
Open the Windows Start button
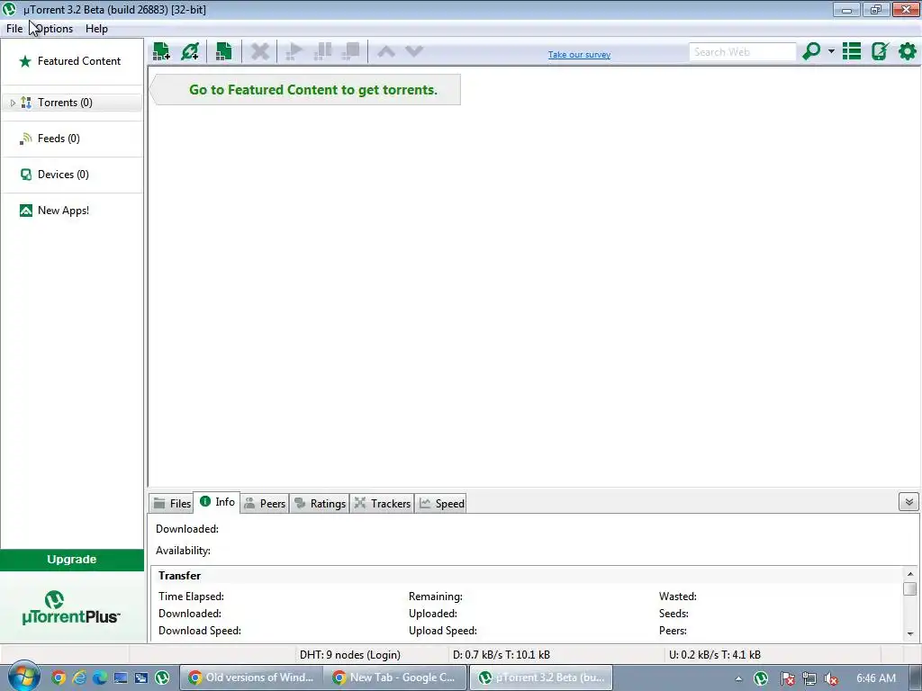(x=23, y=677)
